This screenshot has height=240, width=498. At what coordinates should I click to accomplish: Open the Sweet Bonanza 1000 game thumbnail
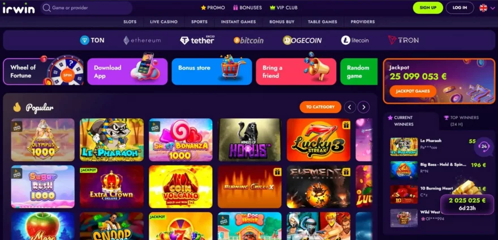[181, 140]
